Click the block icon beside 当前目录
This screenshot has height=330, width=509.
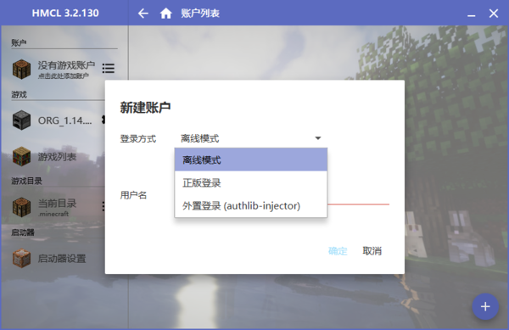21,207
